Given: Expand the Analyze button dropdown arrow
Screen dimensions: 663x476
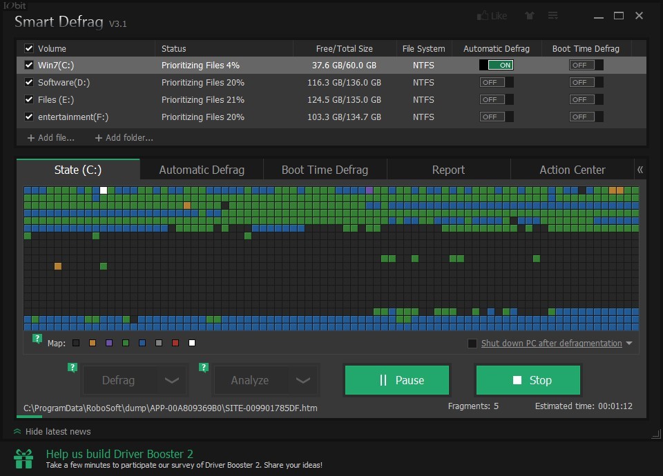Looking at the screenshot, I should 303,380.
